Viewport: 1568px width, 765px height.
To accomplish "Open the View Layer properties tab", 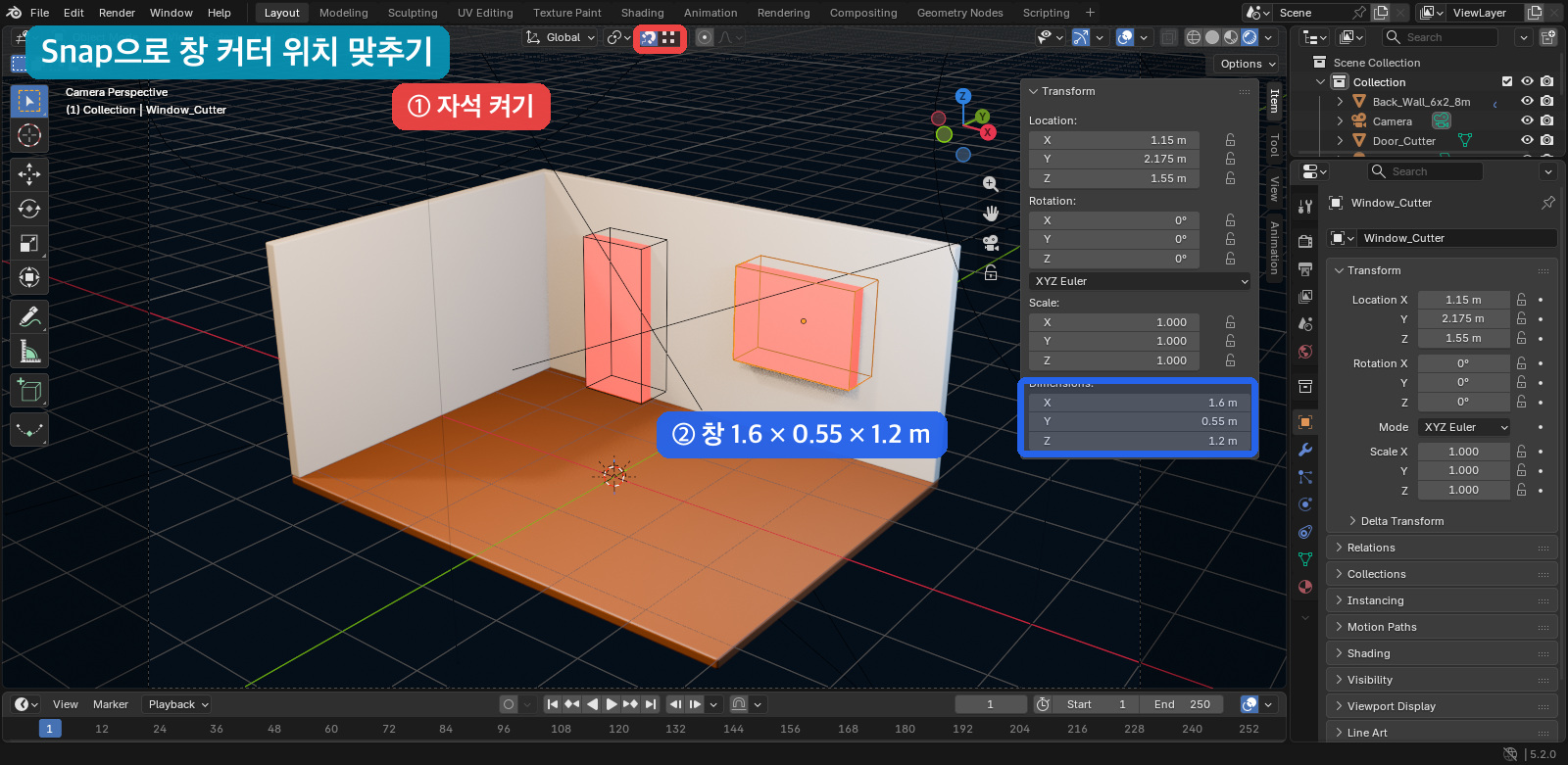I will tap(1305, 296).
